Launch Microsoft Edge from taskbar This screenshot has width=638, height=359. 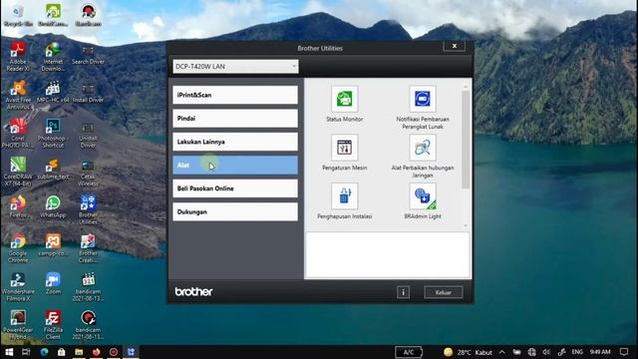[x=44, y=352]
